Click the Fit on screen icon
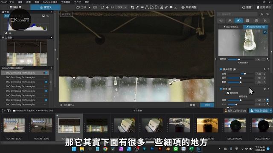The width and height of the screenshot is (273, 153). 102,7
